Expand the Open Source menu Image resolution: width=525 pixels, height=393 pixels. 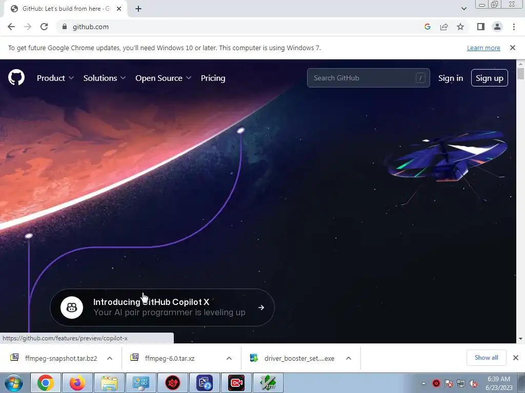pos(164,78)
